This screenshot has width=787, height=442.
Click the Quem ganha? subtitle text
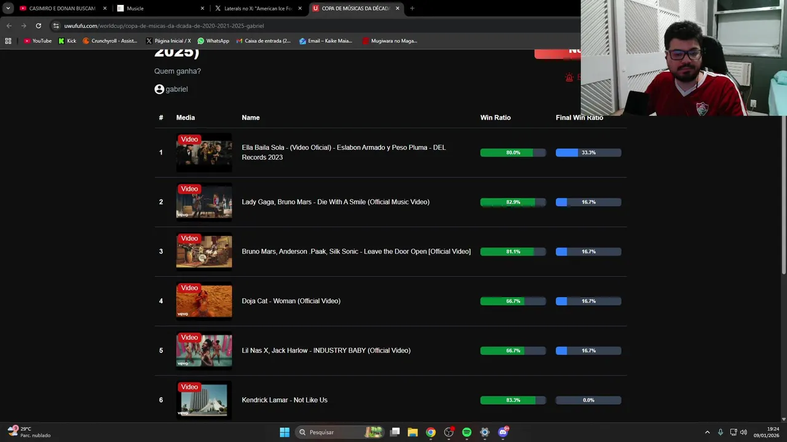pos(178,71)
